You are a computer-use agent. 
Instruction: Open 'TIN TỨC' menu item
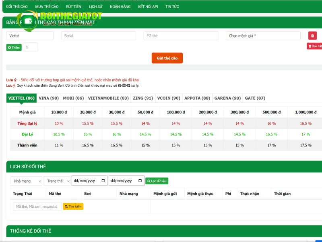[172, 6]
